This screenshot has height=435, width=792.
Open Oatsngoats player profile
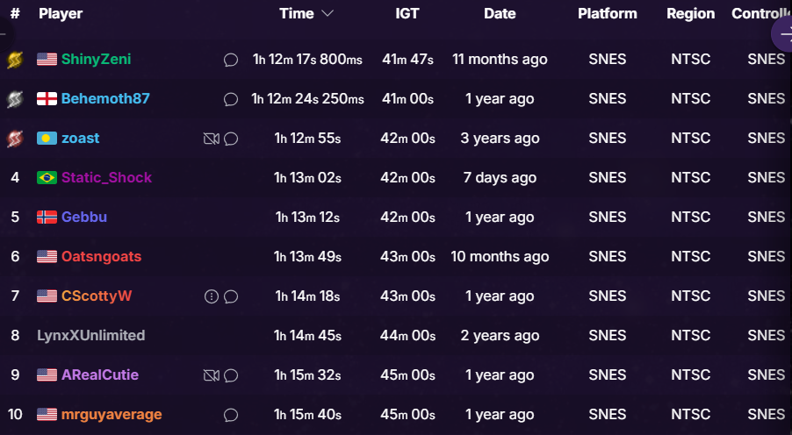coord(101,257)
